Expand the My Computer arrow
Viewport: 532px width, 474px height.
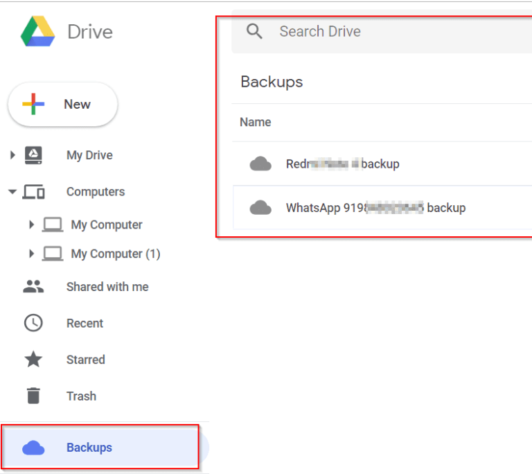pos(32,225)
